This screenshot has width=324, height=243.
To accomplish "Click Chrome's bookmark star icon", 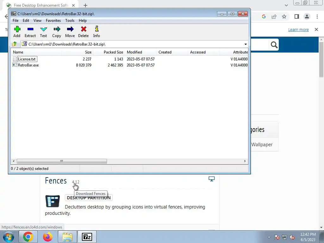I will (284, 16).
